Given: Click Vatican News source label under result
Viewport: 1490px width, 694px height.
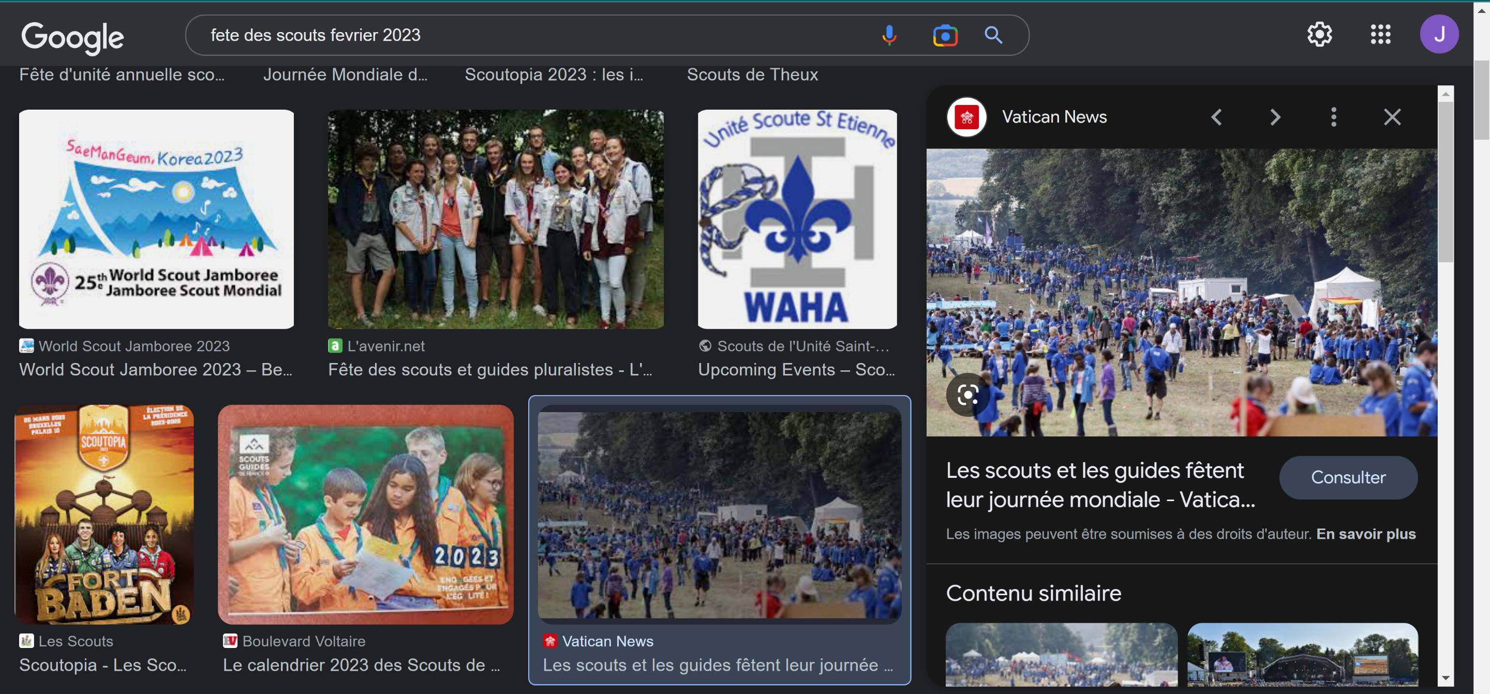Looking at the screenshot, I should click(x=607, y=641).
